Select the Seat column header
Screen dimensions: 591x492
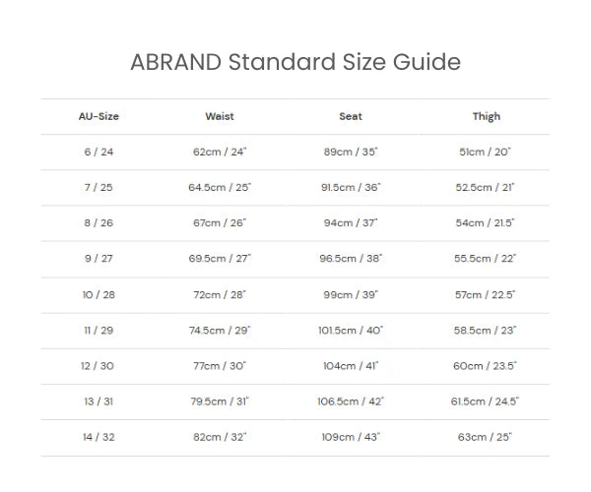click(351, 116)
